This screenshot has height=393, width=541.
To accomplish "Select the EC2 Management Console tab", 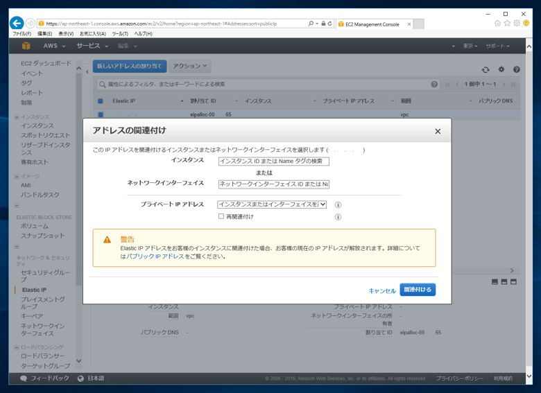I will pos(374,24).
